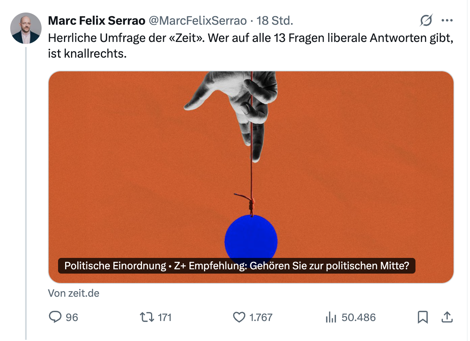Open Marc Felix Serrao's profile picture
Image resolution: width=470 pixels, height=341 pixels.
point(26,28)
